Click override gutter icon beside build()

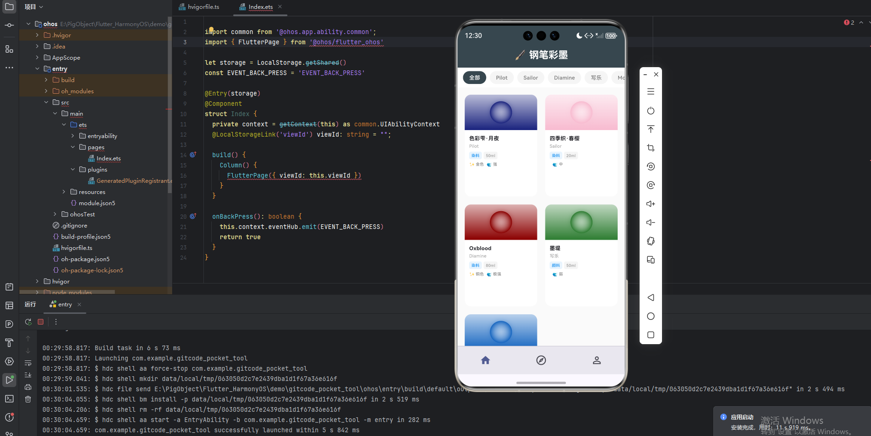pyautogui.click(x=193, y=154)
